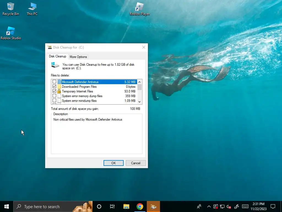
Task: Click the 93.0 MB size value
Action: pos(130,91)
